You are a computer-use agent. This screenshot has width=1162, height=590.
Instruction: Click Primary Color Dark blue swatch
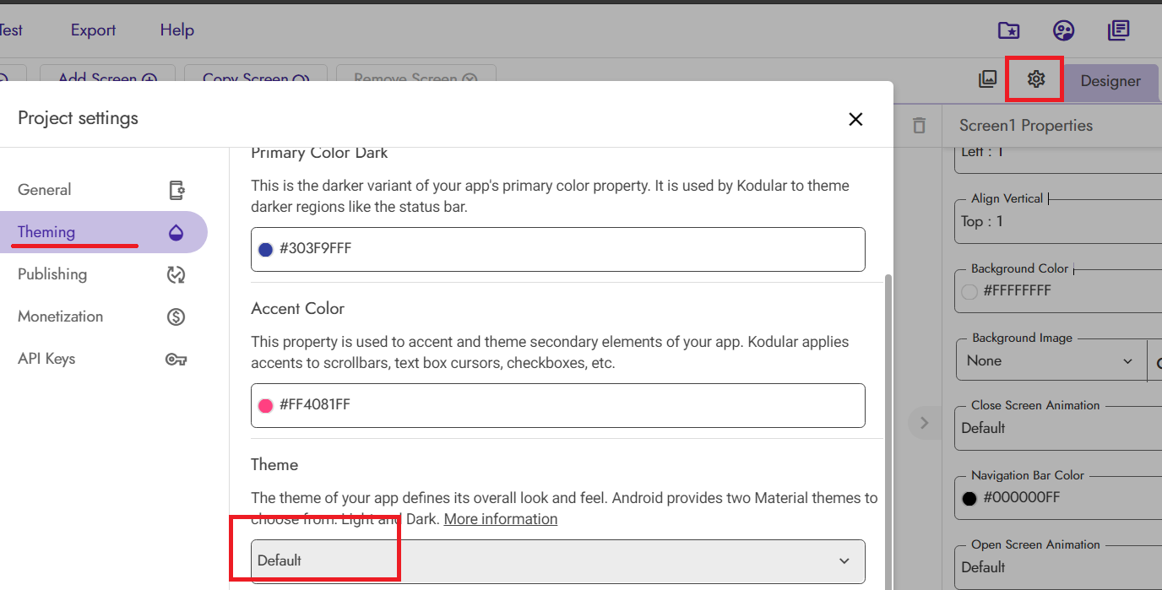(265, 249)
